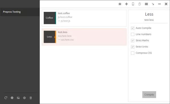The width and height of the screenshot is (170, 104).
Task: Toggle the Strict Maths checkbox
Action: coord(133,41)
